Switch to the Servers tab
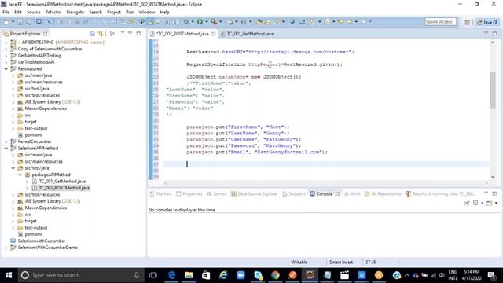 tap(217, 194)
